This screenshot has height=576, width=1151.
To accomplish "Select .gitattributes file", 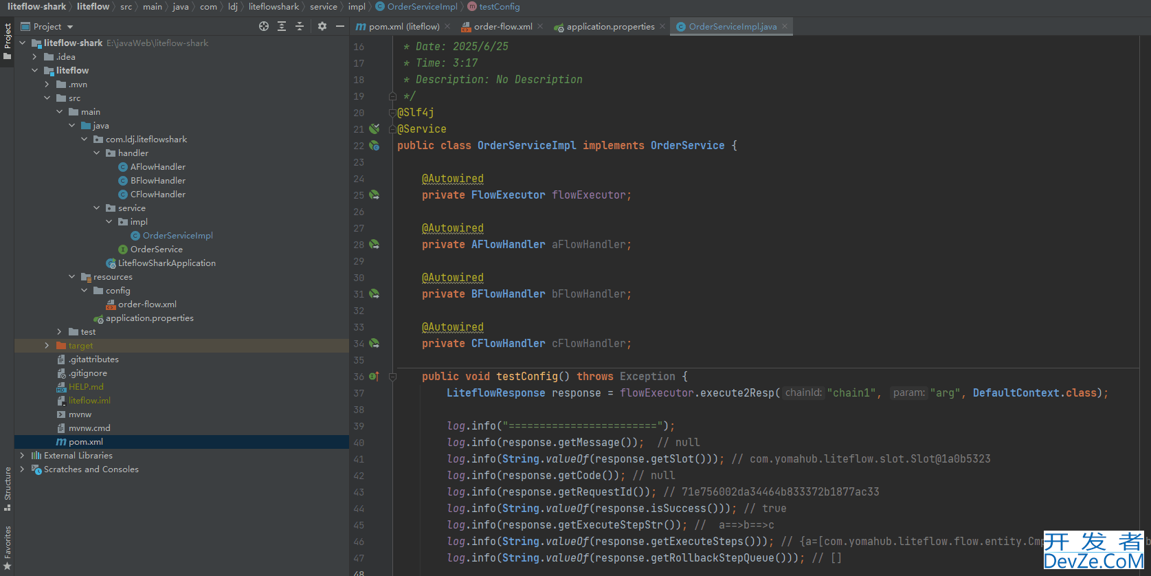I will pyautogui.click(x=93, y=359).
